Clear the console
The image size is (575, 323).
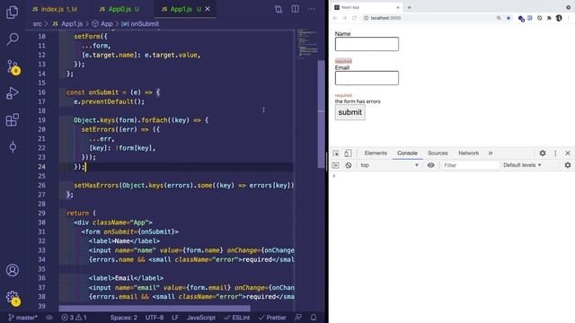click(x=349, y=165)
